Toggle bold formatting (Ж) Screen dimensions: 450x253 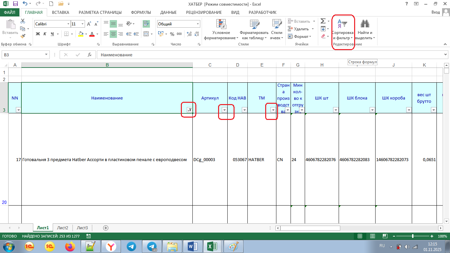(x=38, y=34)
